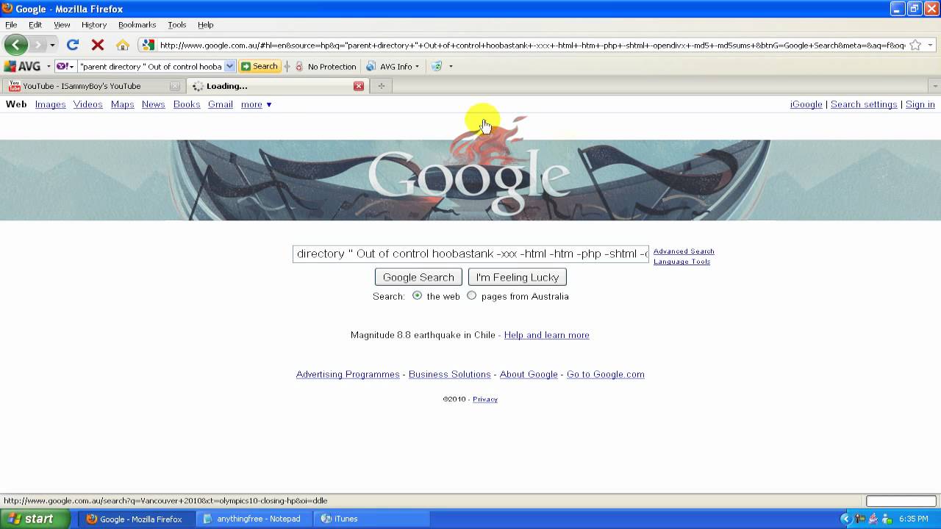Click the AVG toolbar refresh icon
The width and height of the screenshot is (941, 529).
437,66
